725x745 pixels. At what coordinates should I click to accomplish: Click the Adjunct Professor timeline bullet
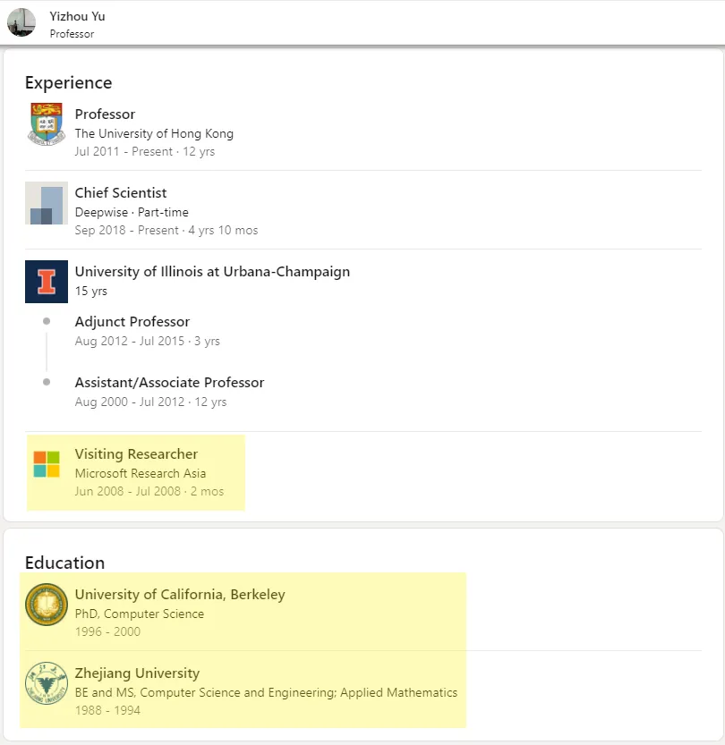[47, 321]
